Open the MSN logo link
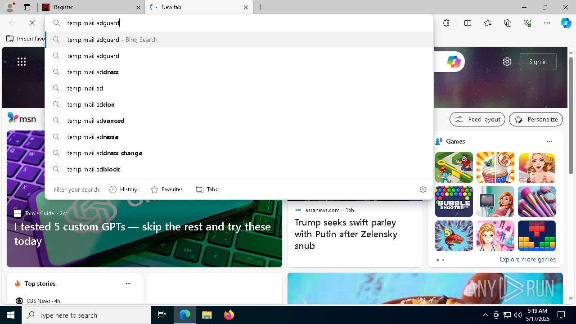Image resolution: width=576 pixels, height=324 pixels. (x=22, y=118)
